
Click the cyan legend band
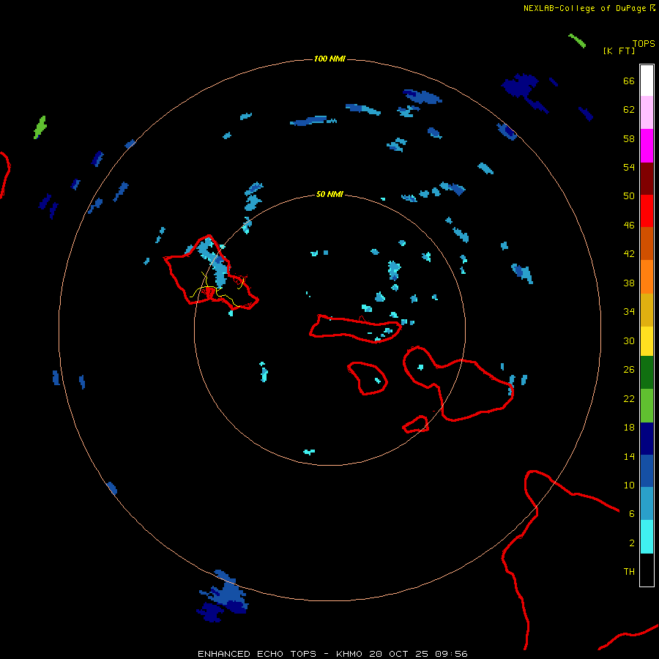(647, 537)
